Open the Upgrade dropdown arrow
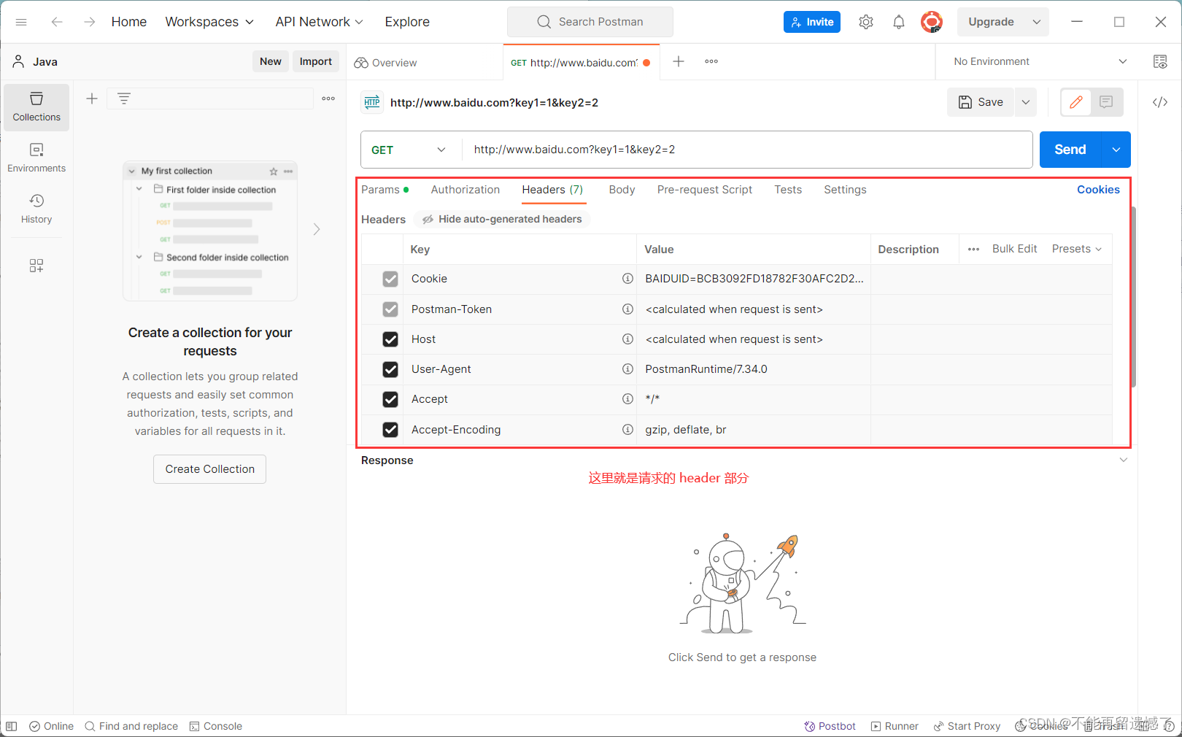The image size is (1182, 737). coord(1037,22)
